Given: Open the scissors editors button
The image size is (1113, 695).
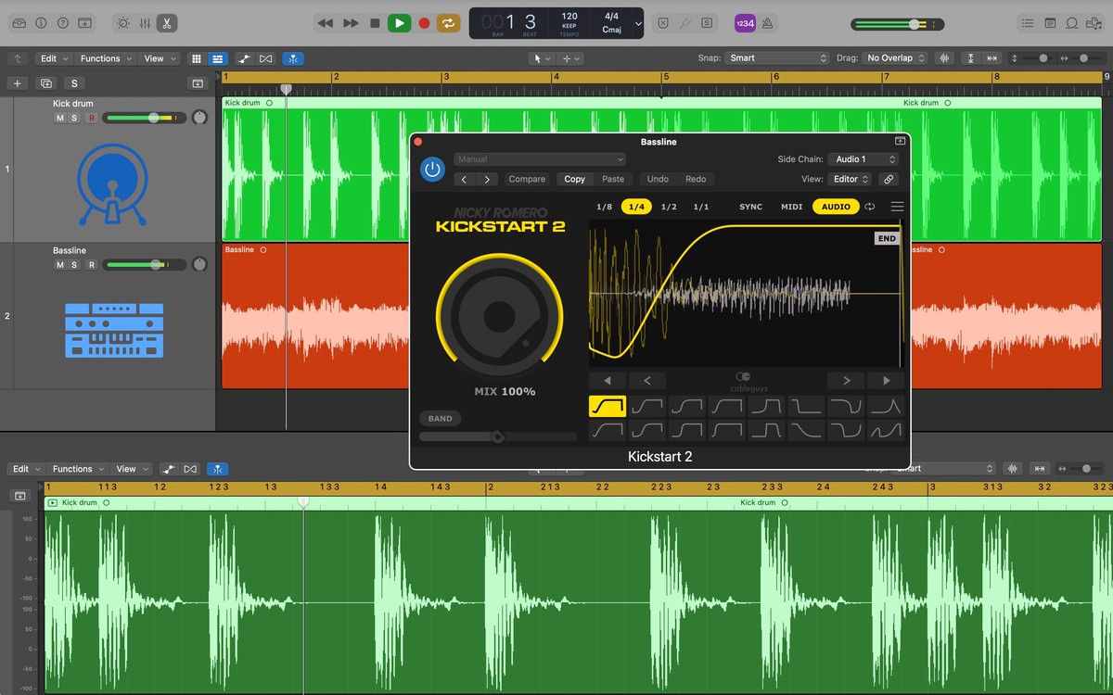Looking at the screenshot, I should point(166,23).
